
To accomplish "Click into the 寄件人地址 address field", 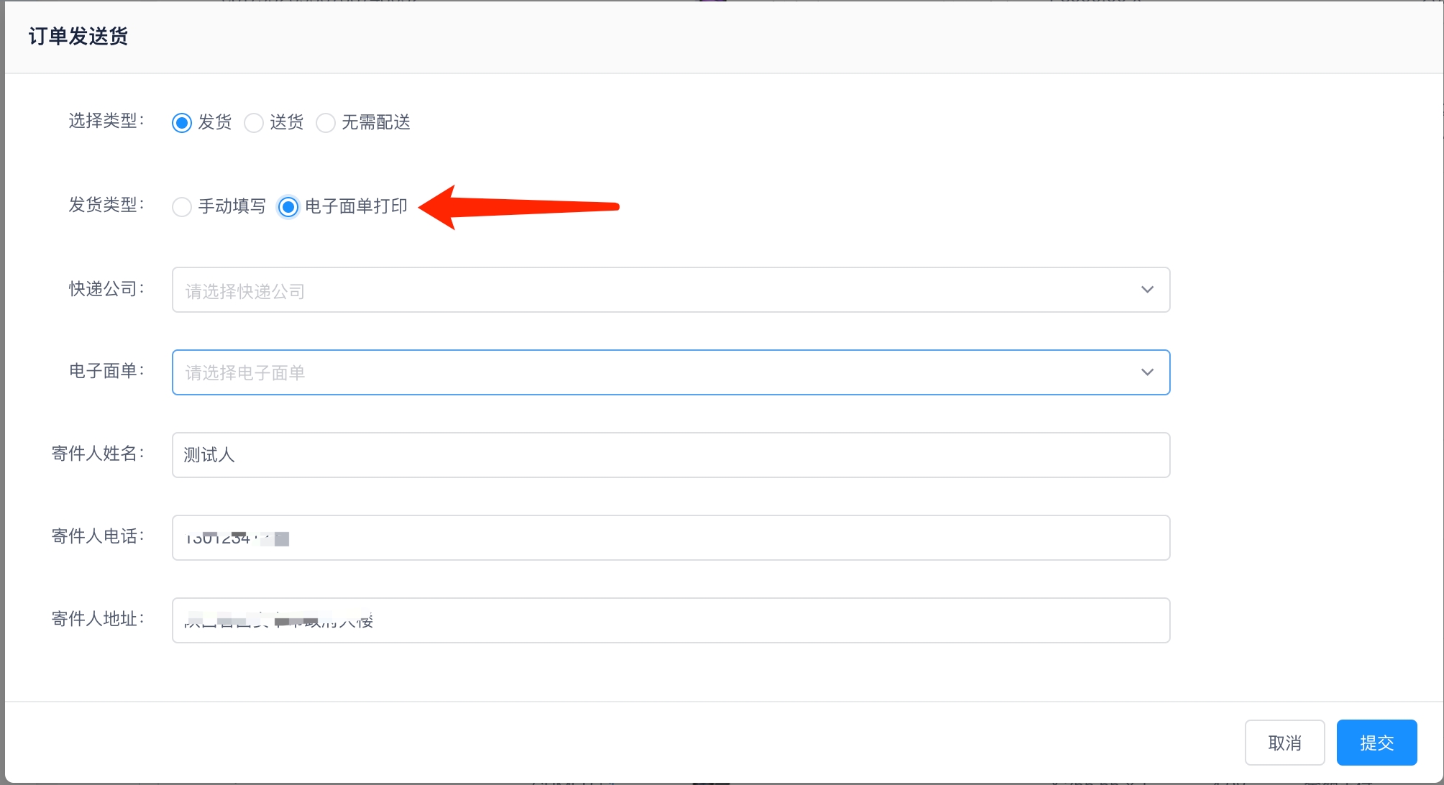I will pyautogui.click(x=670, y=620).
